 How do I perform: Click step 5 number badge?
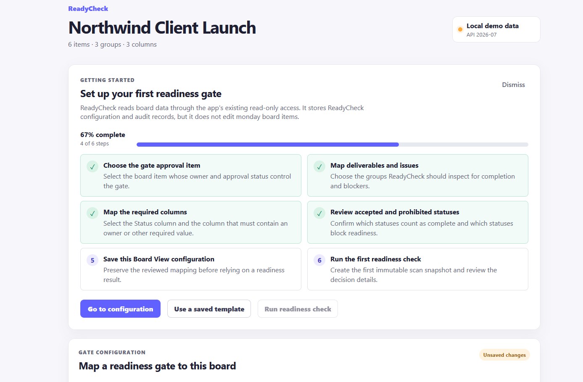point(92,260)
